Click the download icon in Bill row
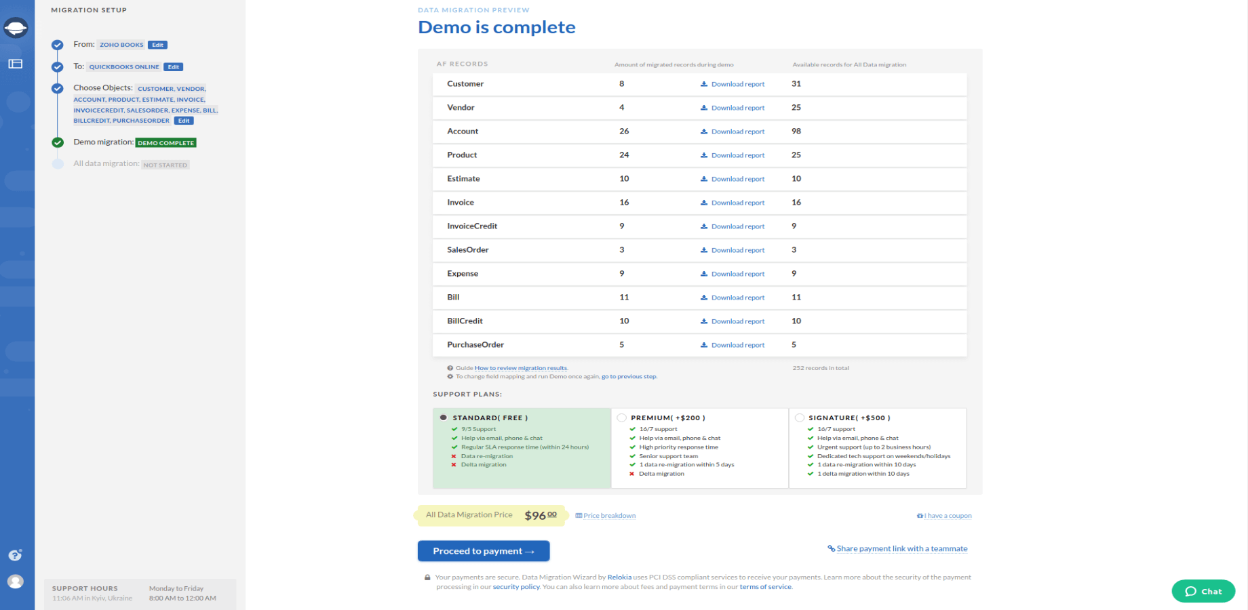The image size is (1248, 610). 704,298
